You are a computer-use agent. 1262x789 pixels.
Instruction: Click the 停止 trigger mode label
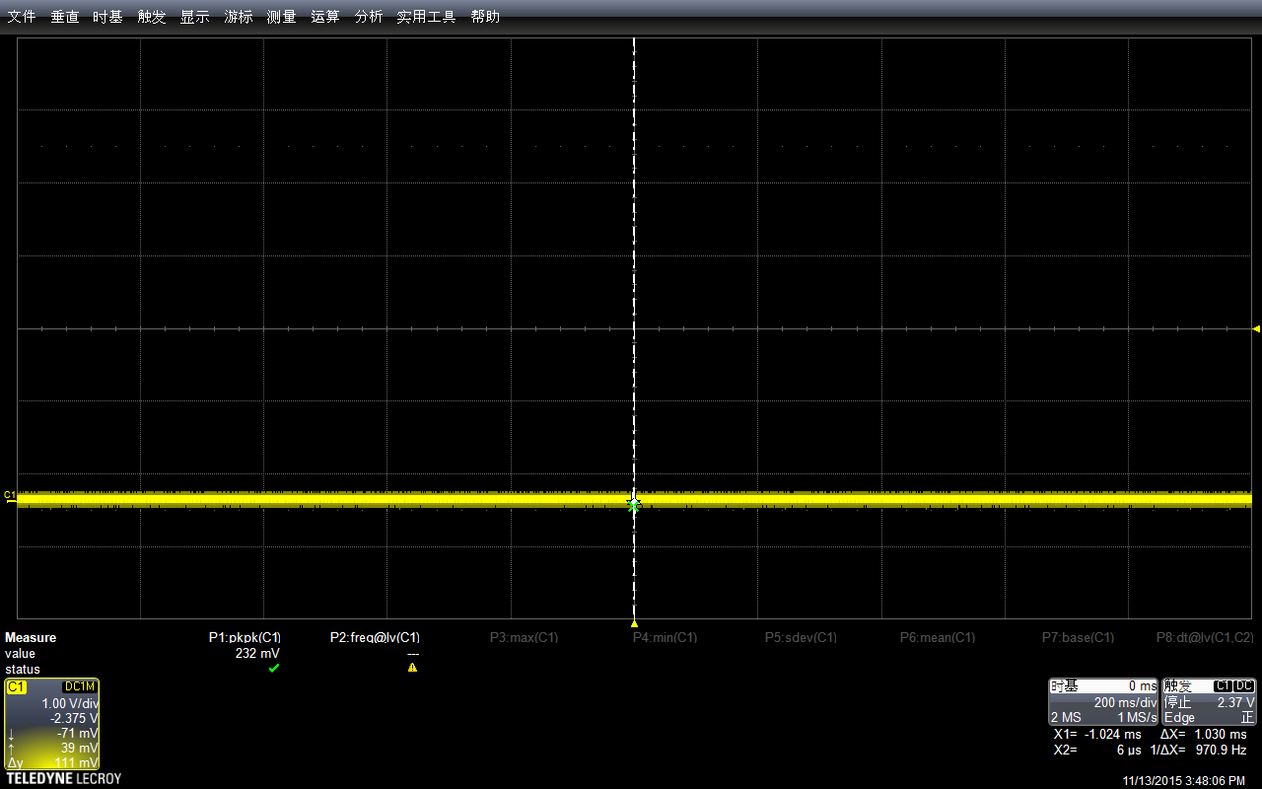pyautogui.click(x=1178, y=702)
